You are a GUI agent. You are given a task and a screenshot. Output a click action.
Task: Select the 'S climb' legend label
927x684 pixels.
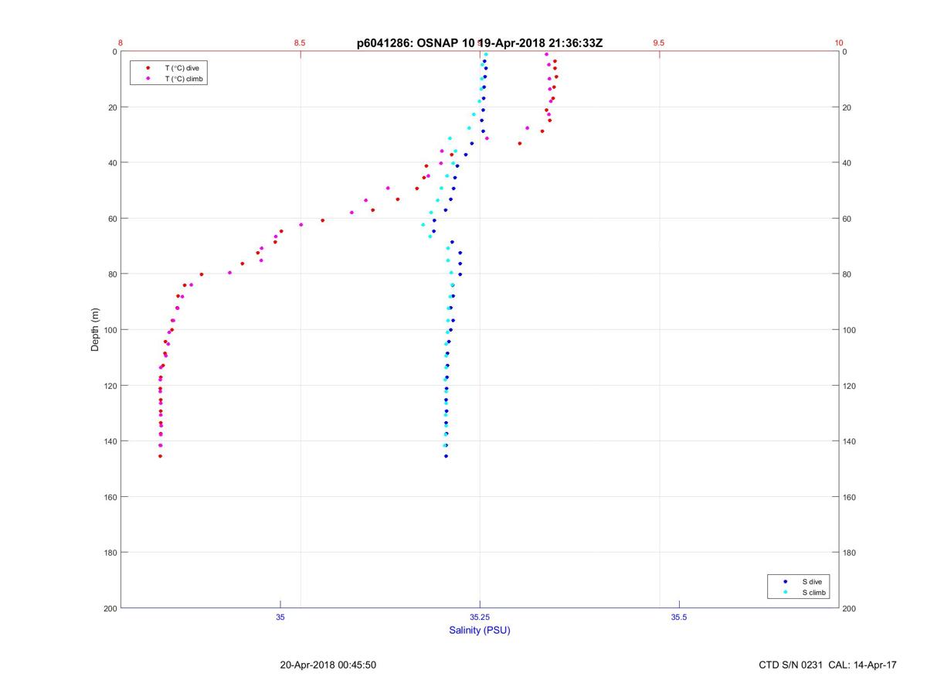[814, 592]
